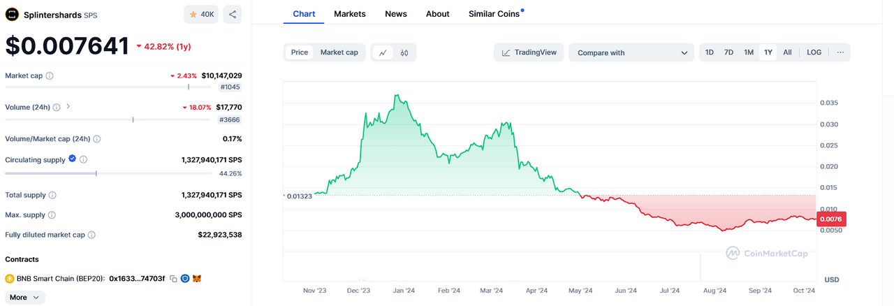
Task: Show Volume (24h) info icon
Action: point(57,107)
